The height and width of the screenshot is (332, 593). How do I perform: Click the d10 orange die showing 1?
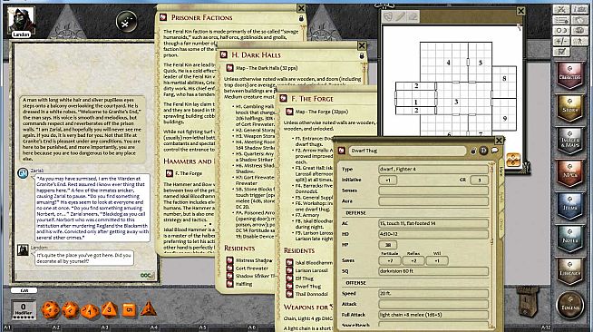coord(90,311)
